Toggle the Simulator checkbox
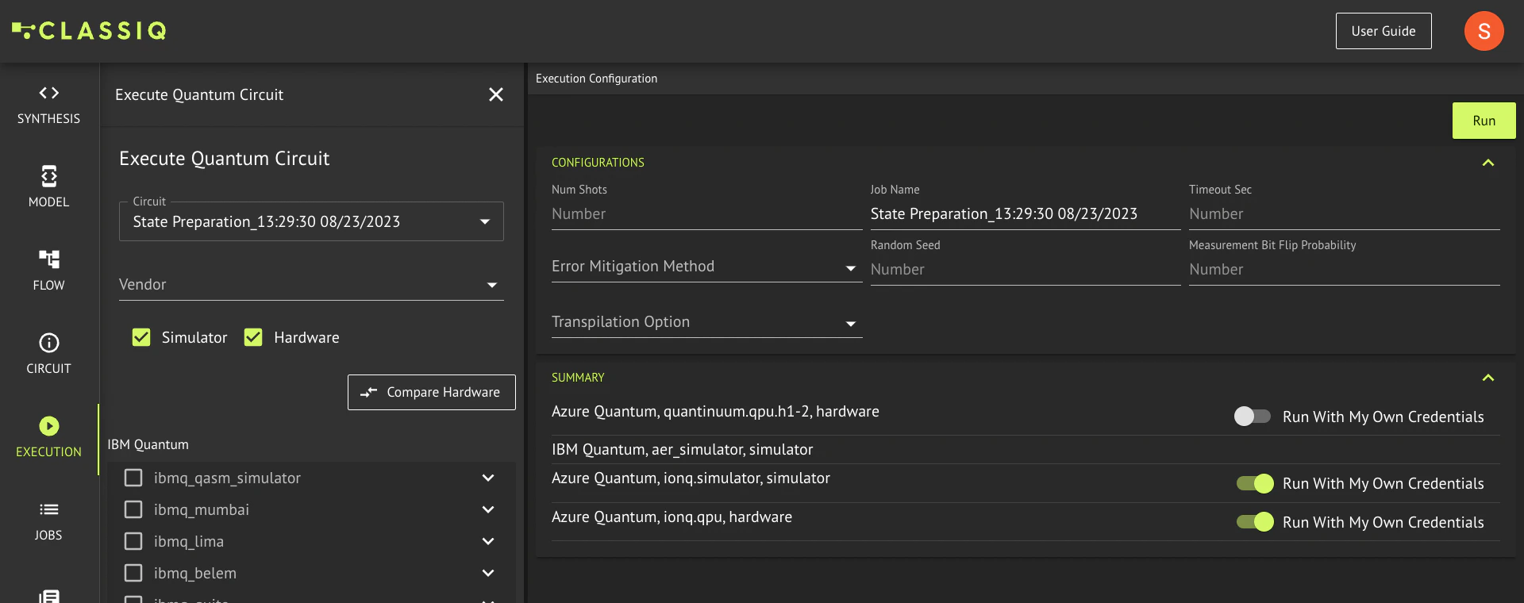The width and height of the screenshot is (1524, 603). point(141,337)
